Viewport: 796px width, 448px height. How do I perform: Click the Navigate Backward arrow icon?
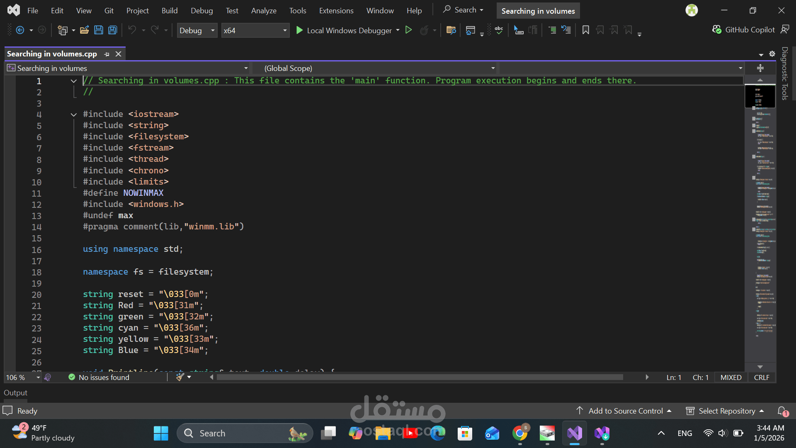[20, 30]
